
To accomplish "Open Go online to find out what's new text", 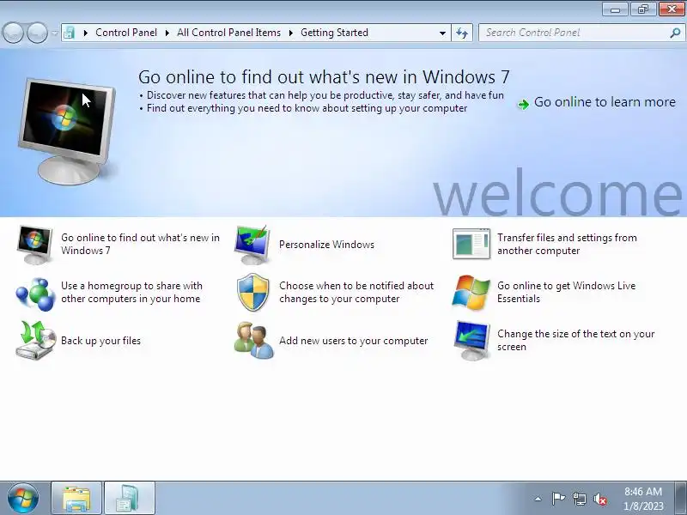I will pyautogui.click(x=140, y=244).
